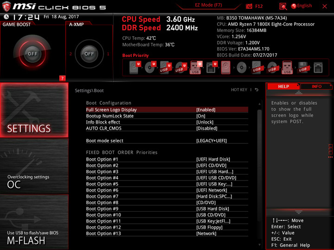Image resolution: width=334 pixels, height=250 pixels.
Task: Select Boot Option #3 row label
Action: [102, 172]
